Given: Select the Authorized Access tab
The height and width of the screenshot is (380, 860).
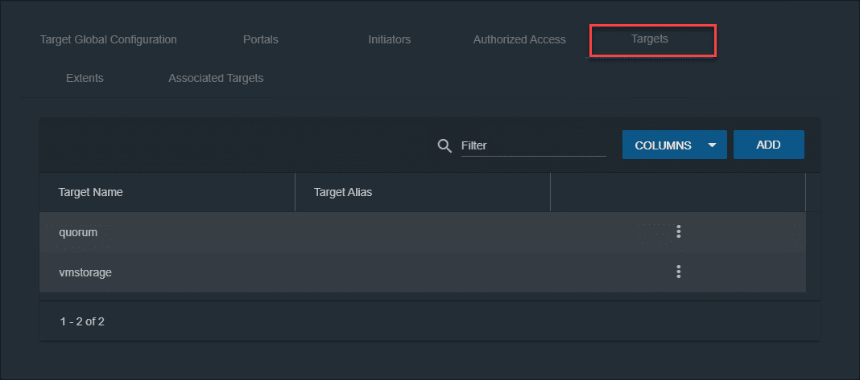Looking at the screenshot, I should tap(519, 39).
